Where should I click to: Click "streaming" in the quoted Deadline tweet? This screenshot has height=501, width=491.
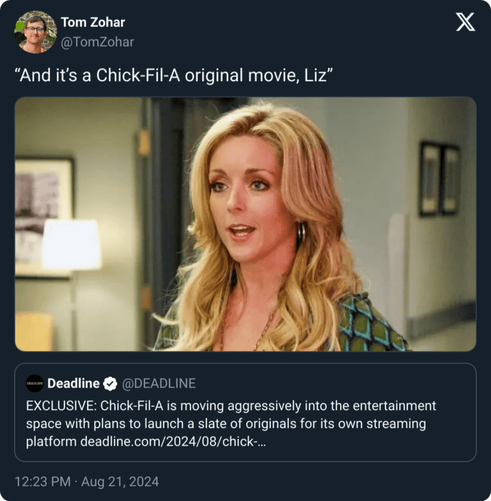[x=396, y=424]
